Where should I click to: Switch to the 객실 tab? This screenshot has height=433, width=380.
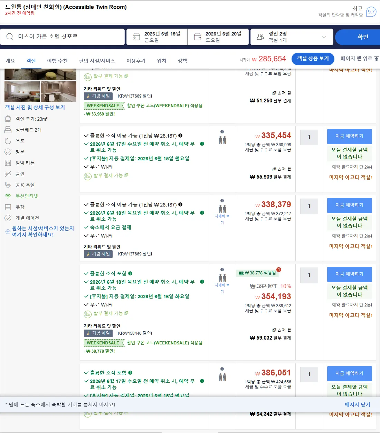31,61
